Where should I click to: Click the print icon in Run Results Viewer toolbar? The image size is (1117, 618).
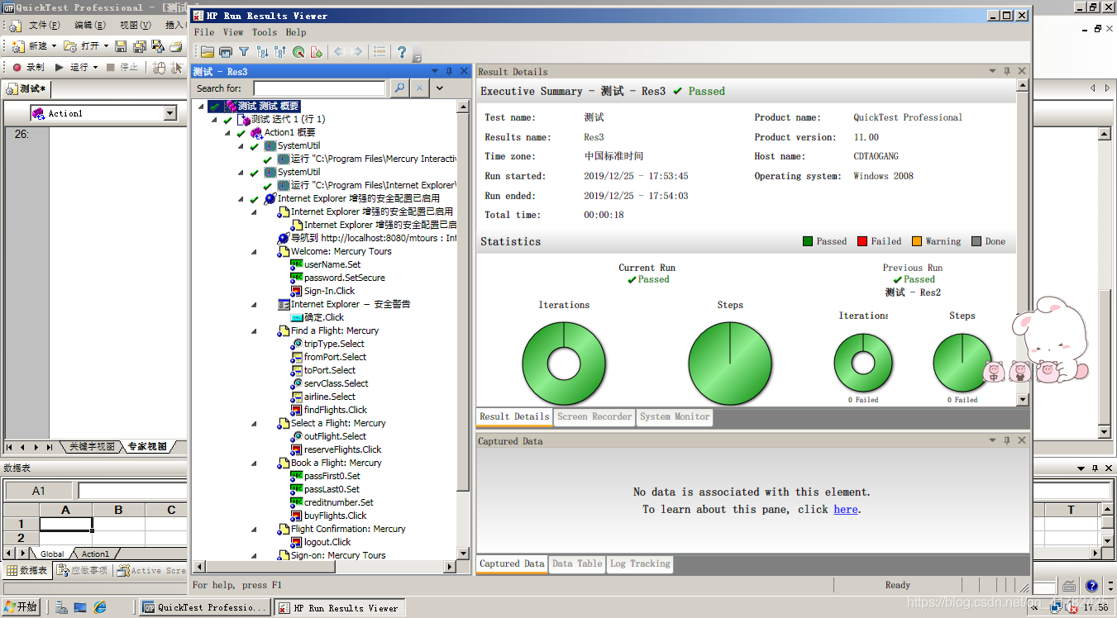[226, 52]
